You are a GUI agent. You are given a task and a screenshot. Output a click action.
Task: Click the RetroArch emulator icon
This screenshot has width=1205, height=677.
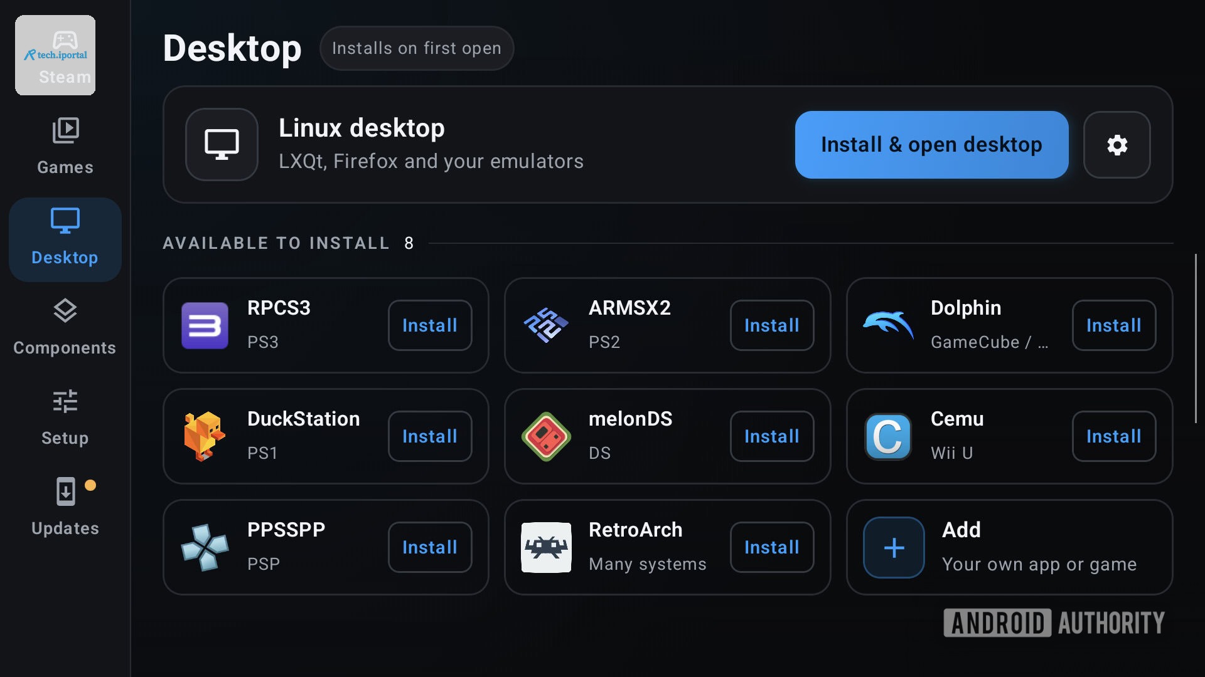pos(546,547)
